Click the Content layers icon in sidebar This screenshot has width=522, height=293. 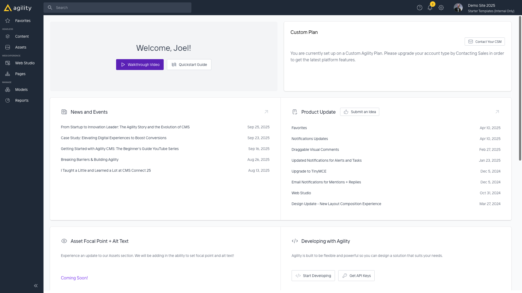pos(8,36)
